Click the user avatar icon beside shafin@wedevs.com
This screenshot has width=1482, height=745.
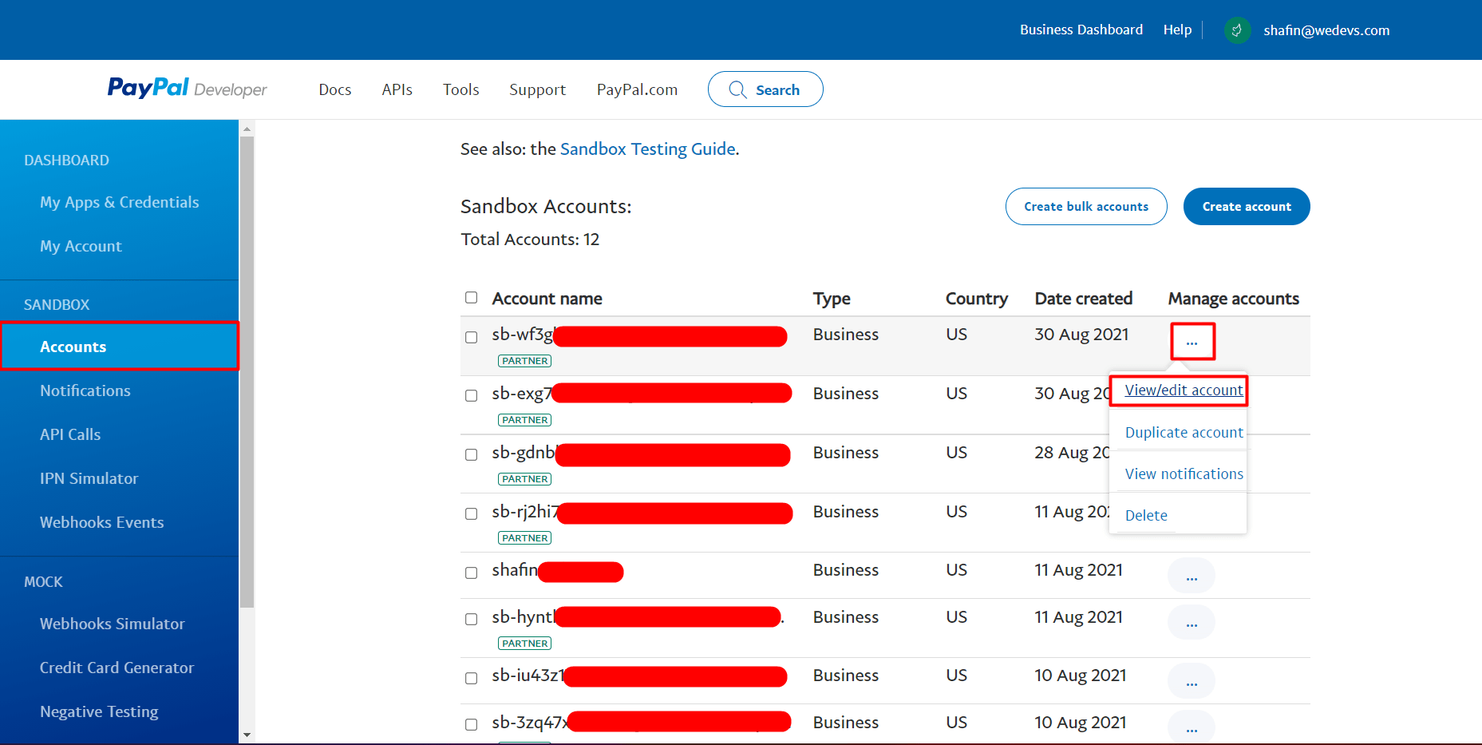tap(1236, 30)
